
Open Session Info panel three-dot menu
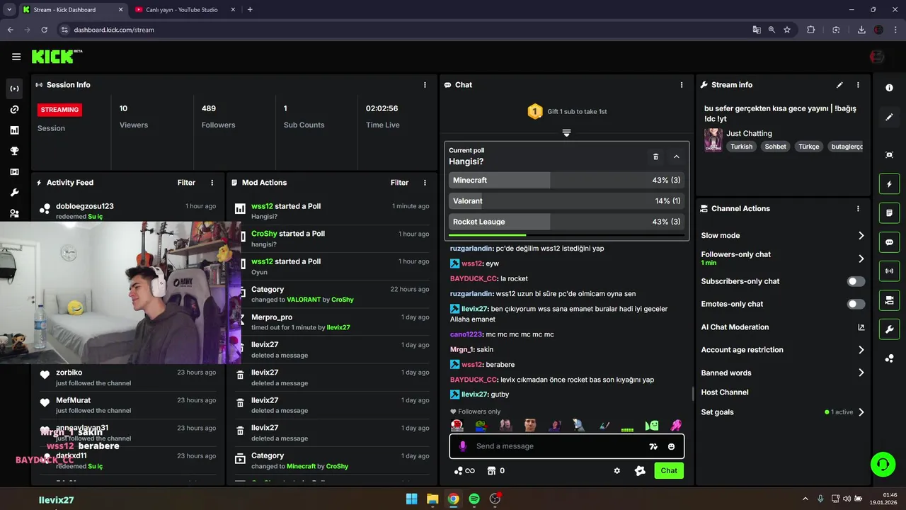(x=425, y=85)
